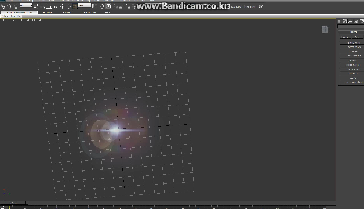Click the ViewCube in the viewport corner
The width and height of the screenshot is (364, 209).
(325, 29)
